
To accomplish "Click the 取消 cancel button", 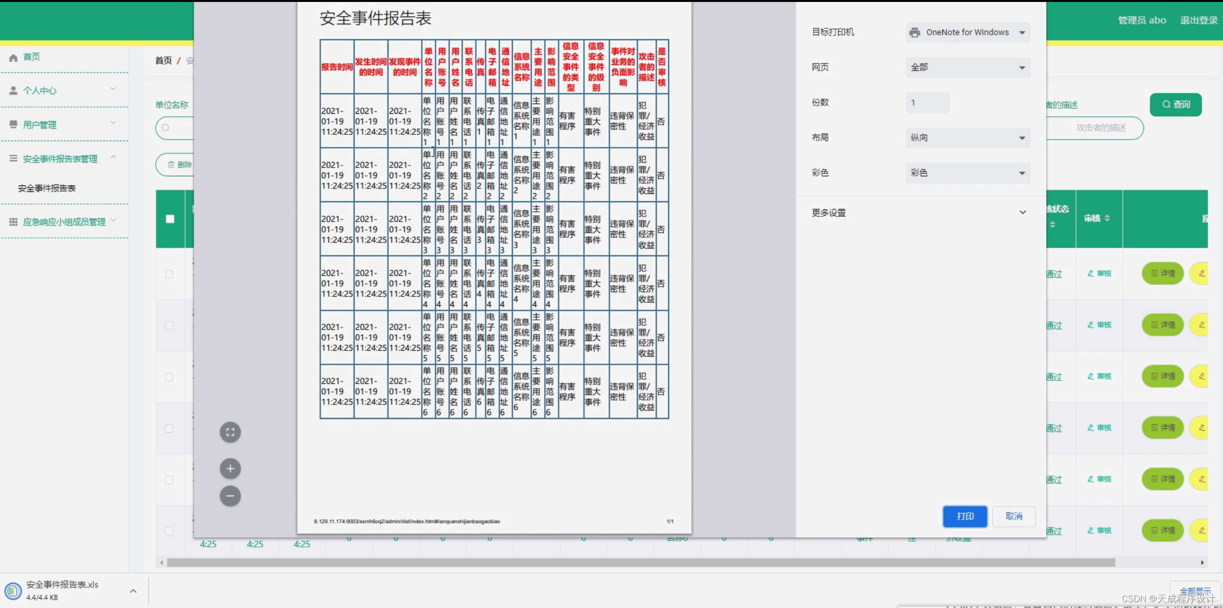I will tap(1014, 517).
